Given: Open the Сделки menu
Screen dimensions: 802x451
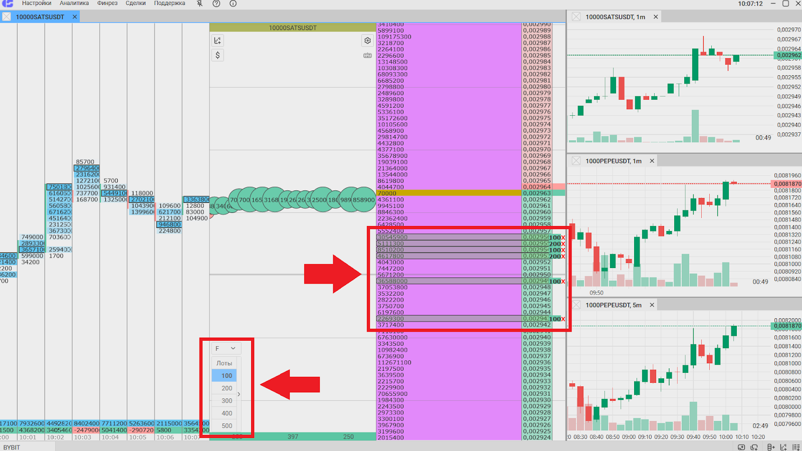Looking at the screenshot, I should click(135, 4).
